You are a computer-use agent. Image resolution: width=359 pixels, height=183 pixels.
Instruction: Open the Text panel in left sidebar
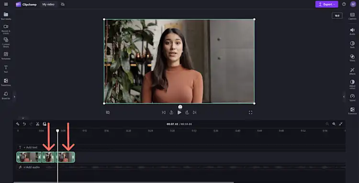click(6, 69)
